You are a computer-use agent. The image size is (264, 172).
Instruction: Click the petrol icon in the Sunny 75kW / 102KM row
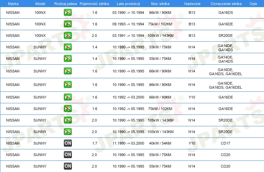tap(68, 109)
